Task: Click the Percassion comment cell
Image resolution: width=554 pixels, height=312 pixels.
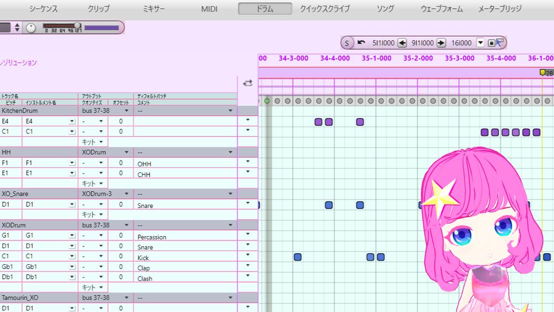Action: tap(186, 236)
